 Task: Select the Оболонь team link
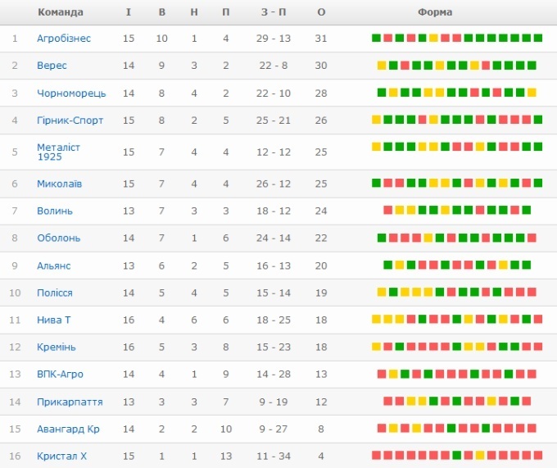(x=58, y=239)
